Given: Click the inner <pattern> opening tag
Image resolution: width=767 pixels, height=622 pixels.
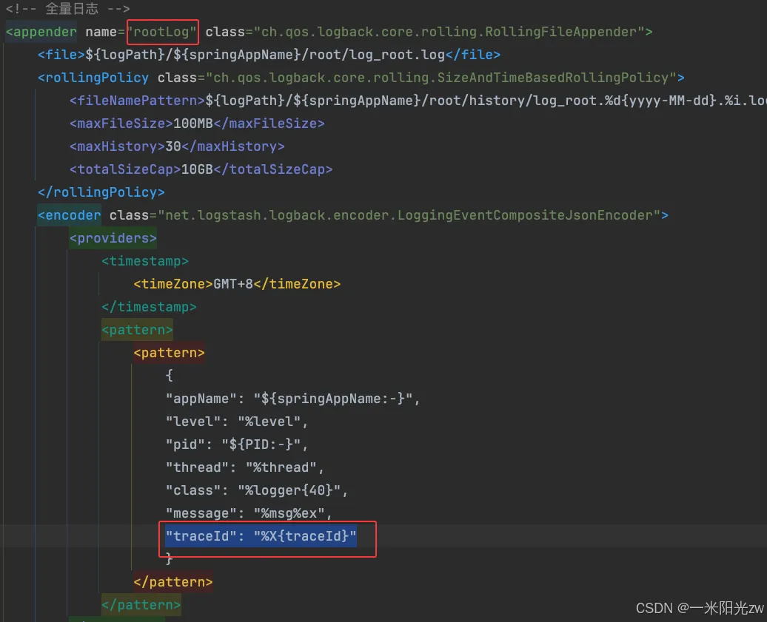Looking at the screenshot, I should [169, 353].
